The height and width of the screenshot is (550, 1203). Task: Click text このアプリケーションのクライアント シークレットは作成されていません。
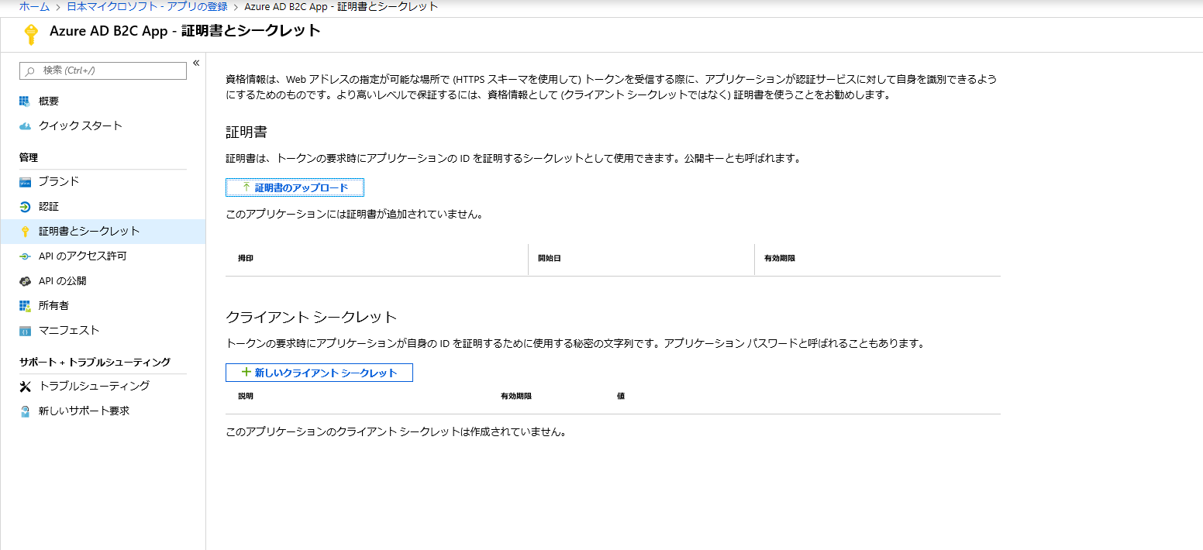tap(396, 432)
